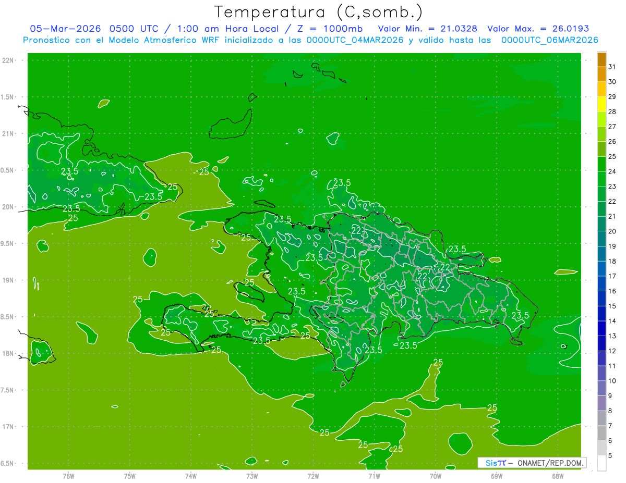Click the purple swatch between 8 and 9
This screenshot has height=483, width=626.
[x=601, y=403]
